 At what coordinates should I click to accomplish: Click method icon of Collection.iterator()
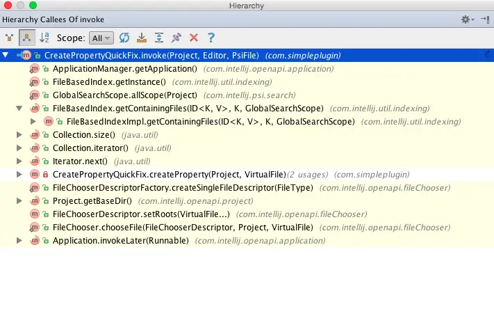[34, 148]
